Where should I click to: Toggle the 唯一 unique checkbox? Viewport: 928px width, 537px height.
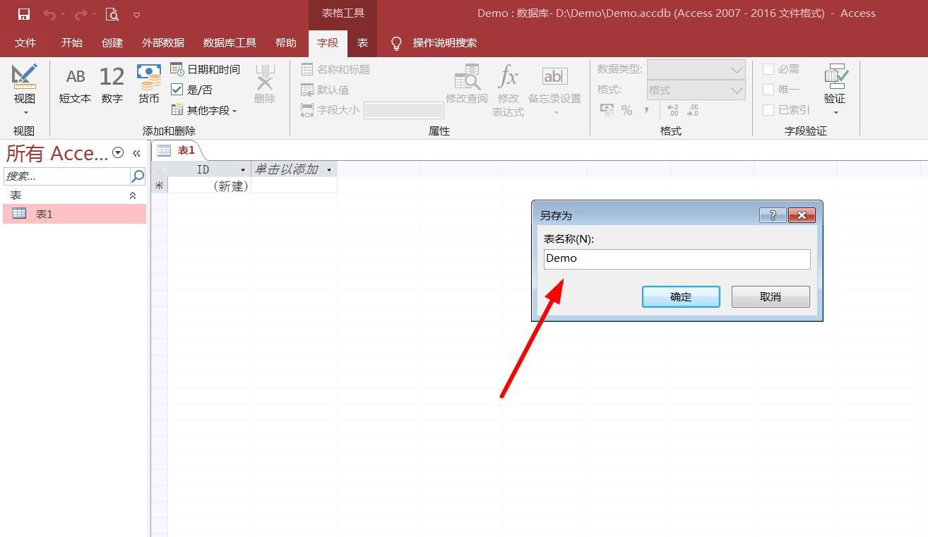tap(768, 89)
